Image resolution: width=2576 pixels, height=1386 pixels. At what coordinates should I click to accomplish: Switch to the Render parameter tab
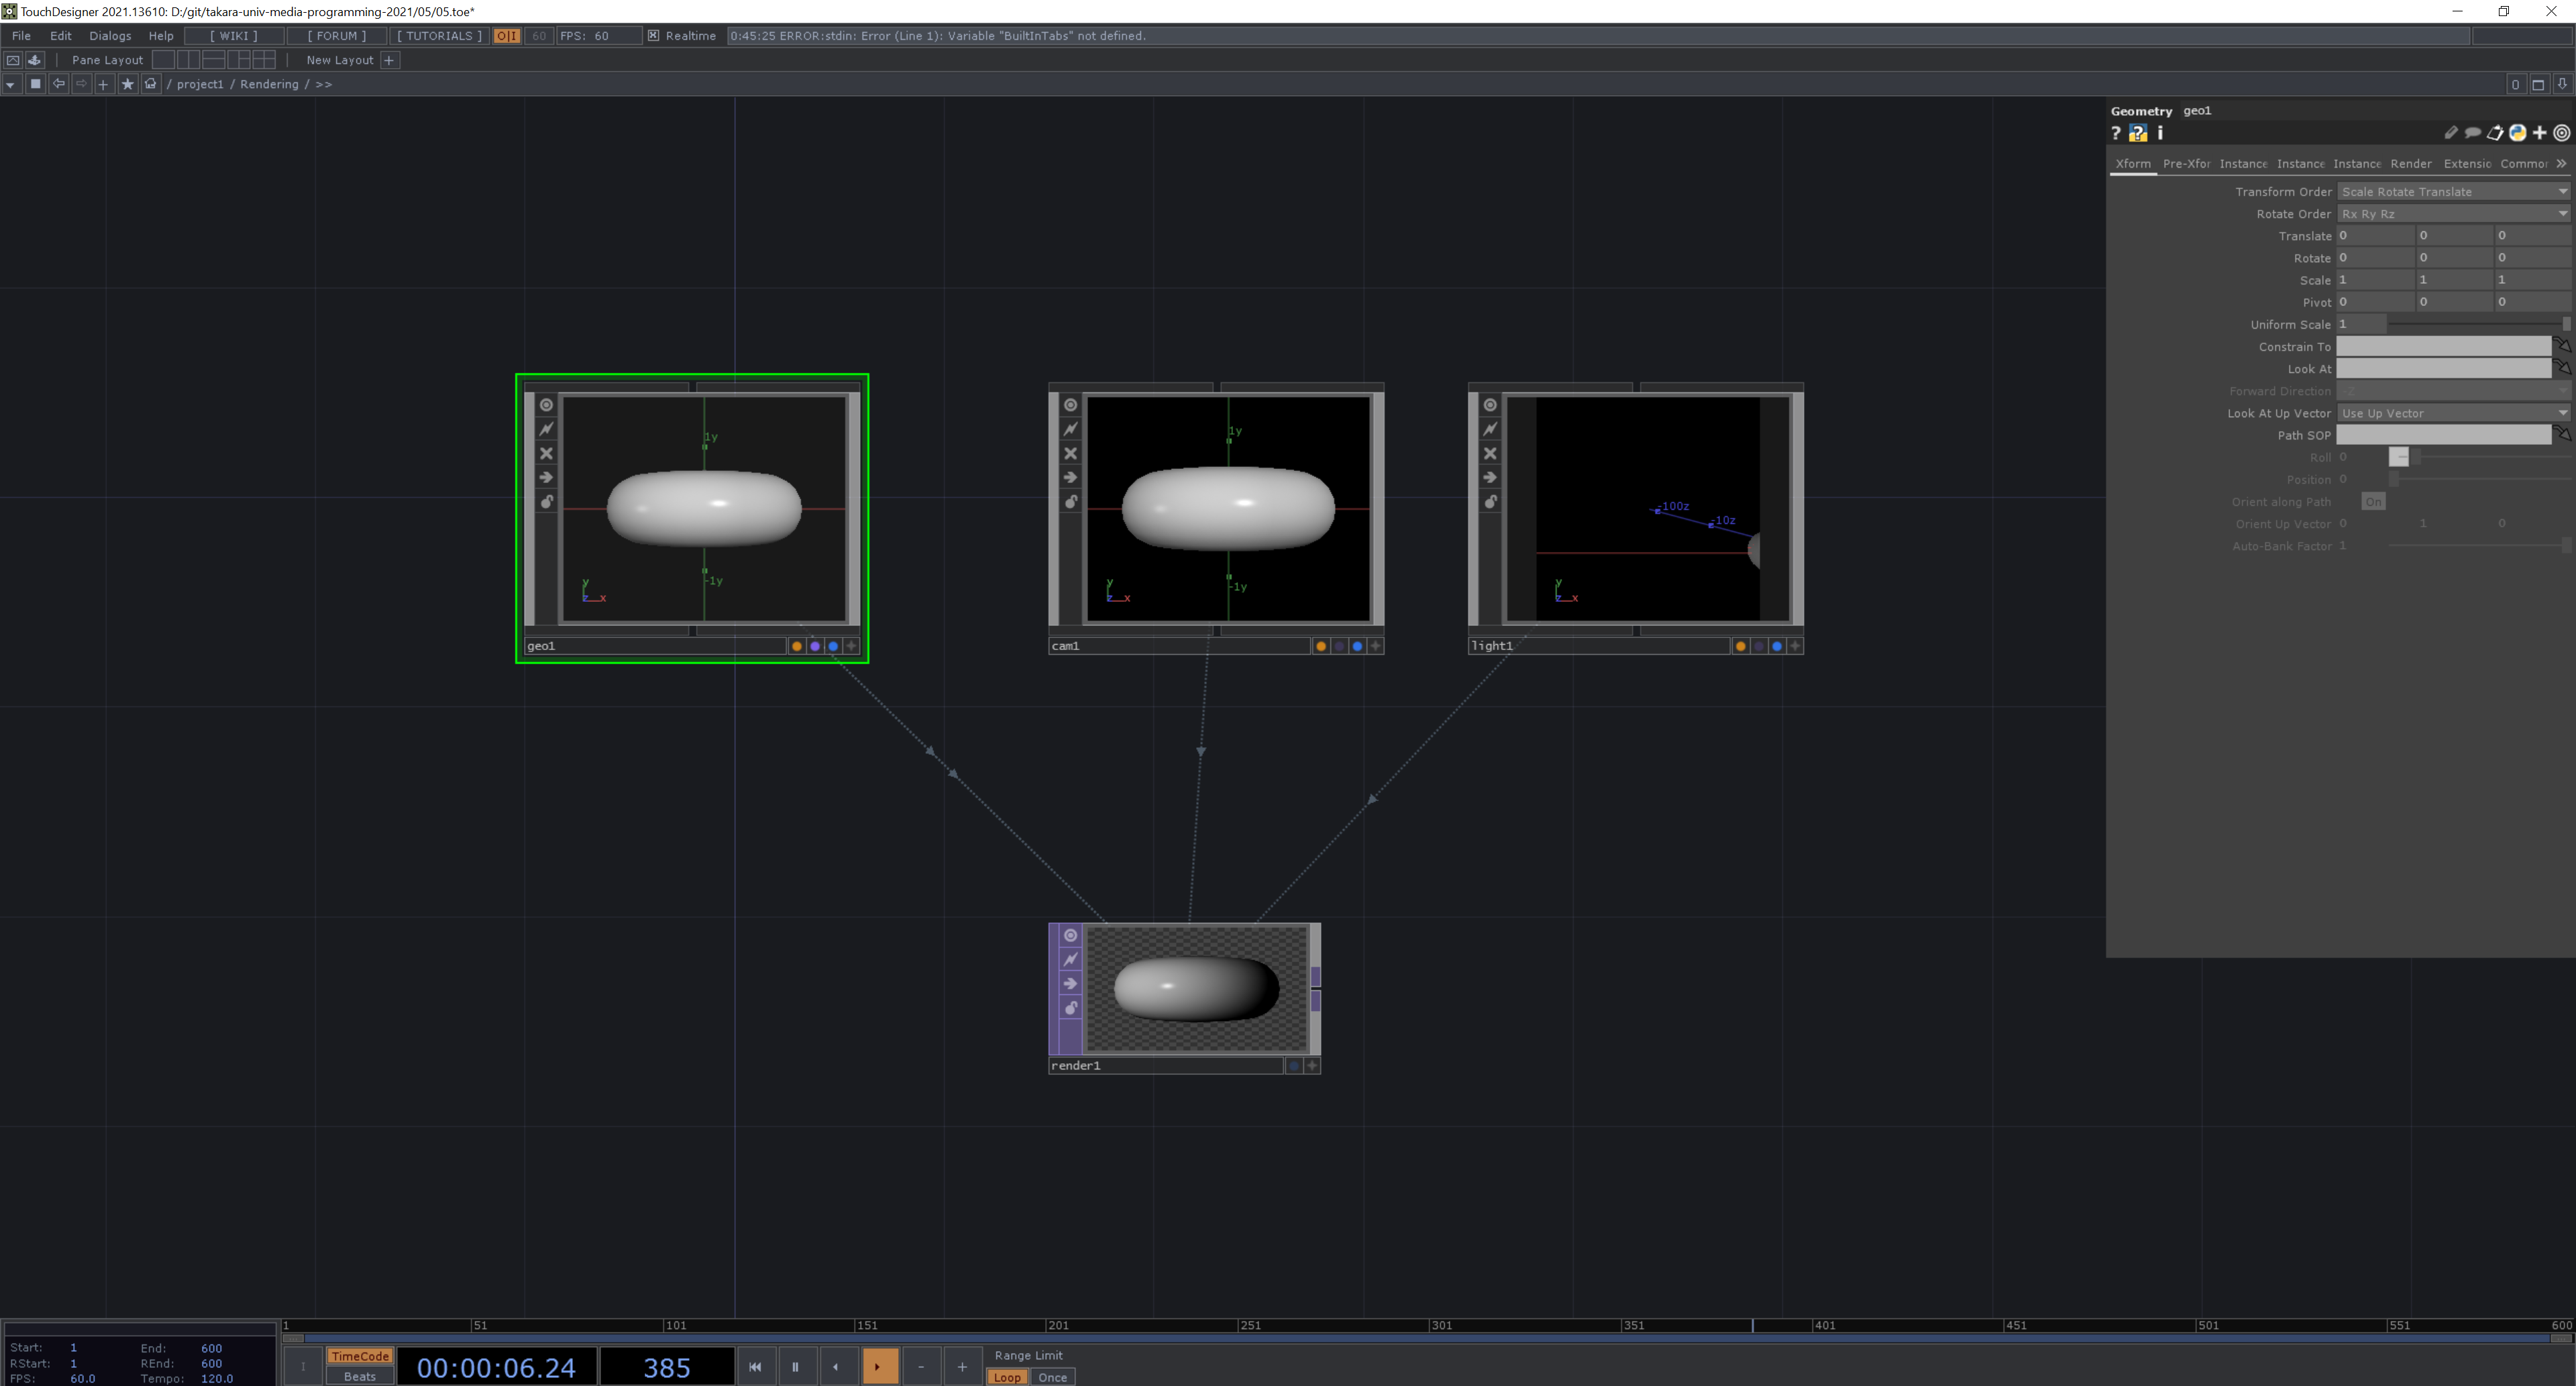pos(2410,163)
